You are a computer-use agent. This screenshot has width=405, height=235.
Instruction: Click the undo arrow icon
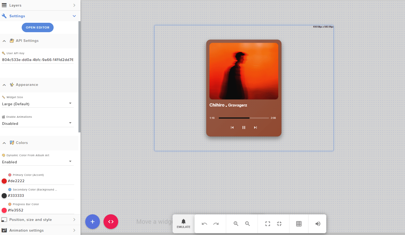(x=204, y=224)
